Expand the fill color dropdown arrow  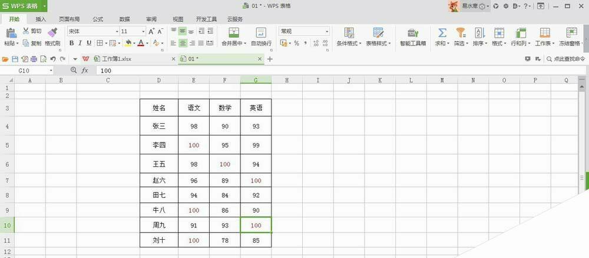134,43
